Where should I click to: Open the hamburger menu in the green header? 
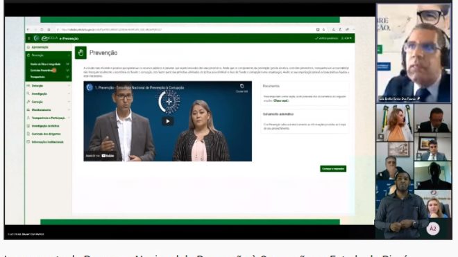click(29, 39)
